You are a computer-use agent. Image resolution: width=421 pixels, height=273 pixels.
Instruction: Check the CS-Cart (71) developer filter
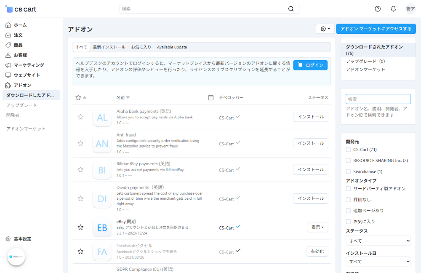coord(348,150)
